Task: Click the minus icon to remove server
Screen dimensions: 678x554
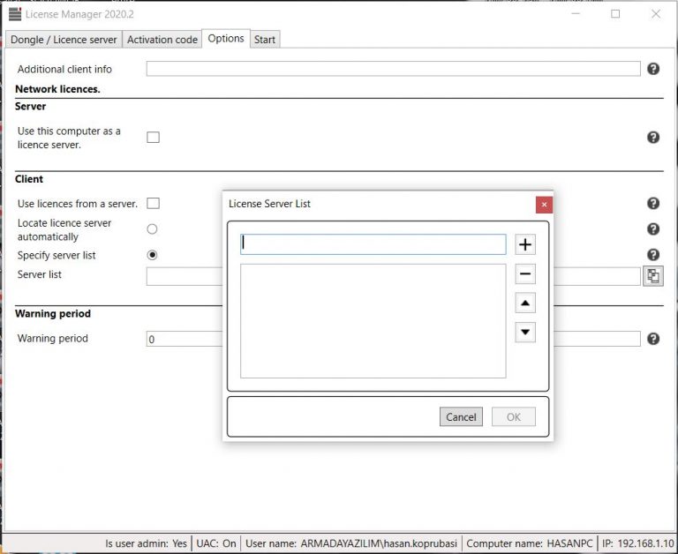Action: tap(525, 274)
